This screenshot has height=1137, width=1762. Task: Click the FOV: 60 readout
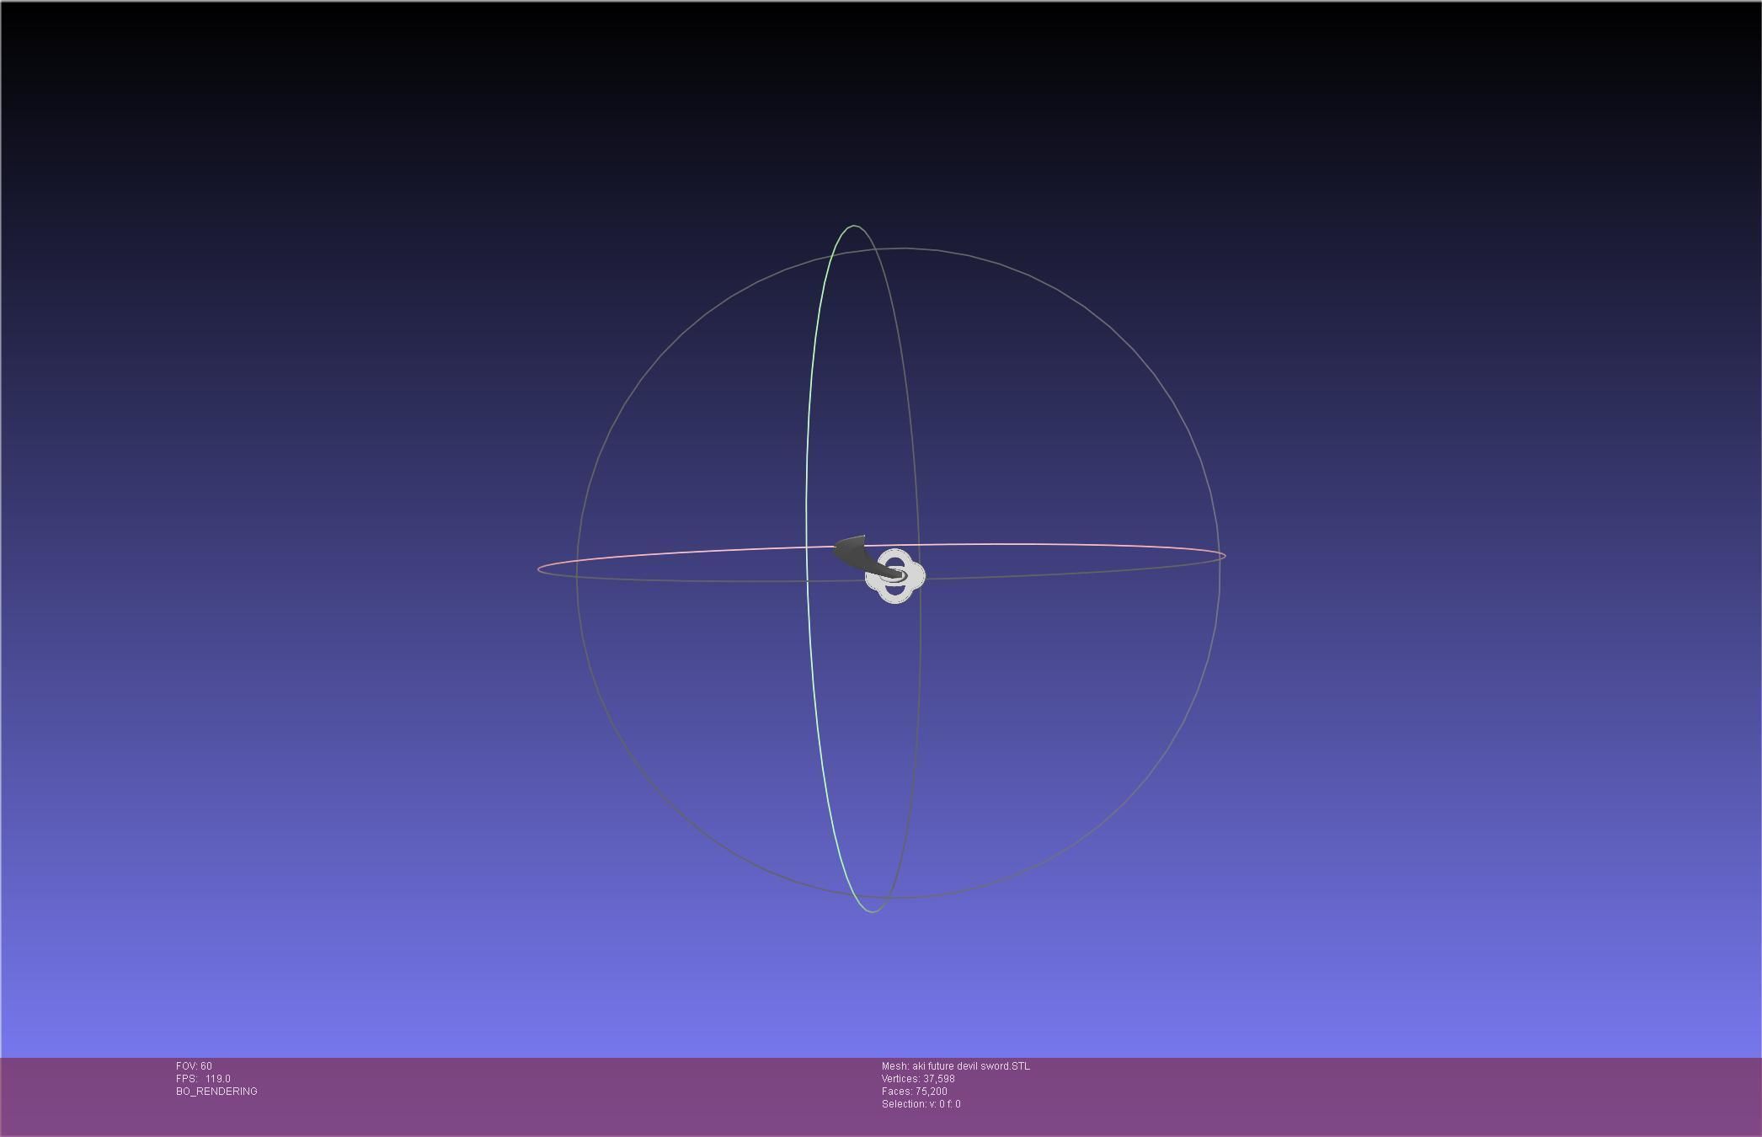194,1066
